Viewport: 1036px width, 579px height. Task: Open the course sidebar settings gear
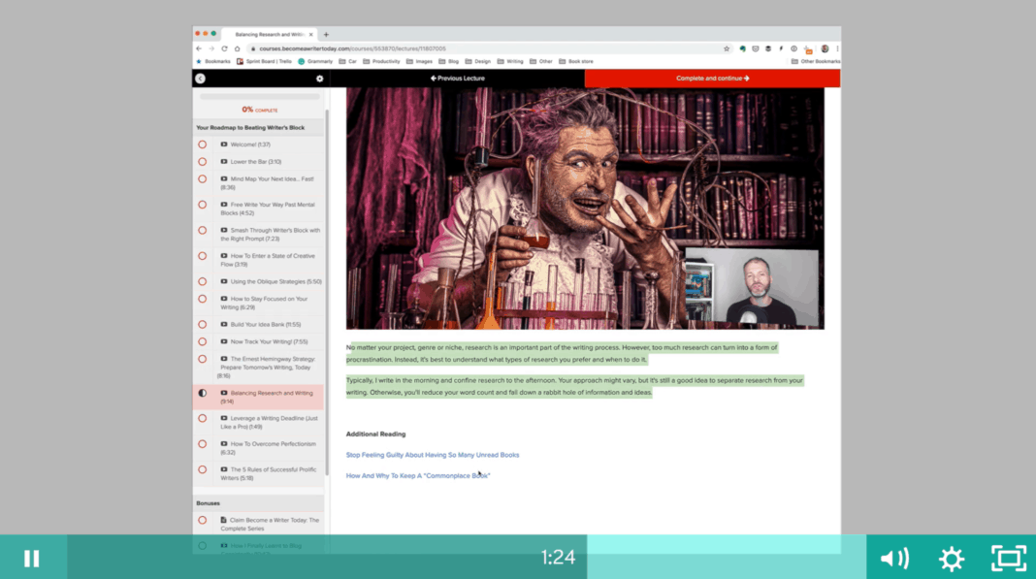coord(320,79)
